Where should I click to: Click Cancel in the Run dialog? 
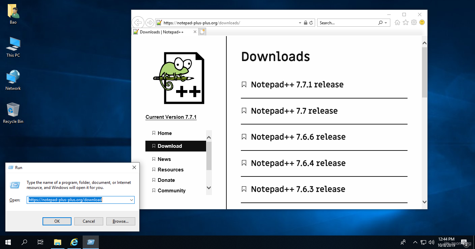[89, 221]
